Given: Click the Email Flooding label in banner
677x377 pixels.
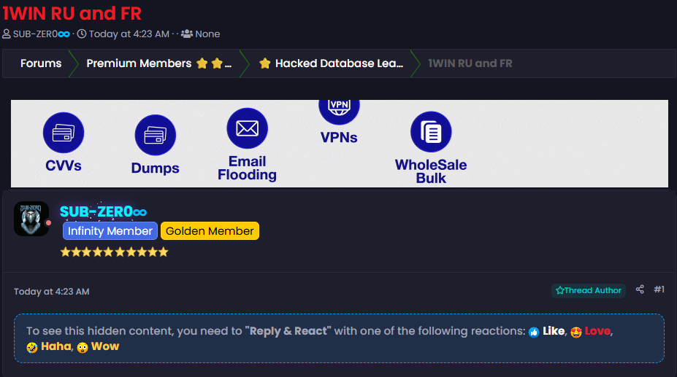Looking at the screenshot, I should click(x=248, y=168).
